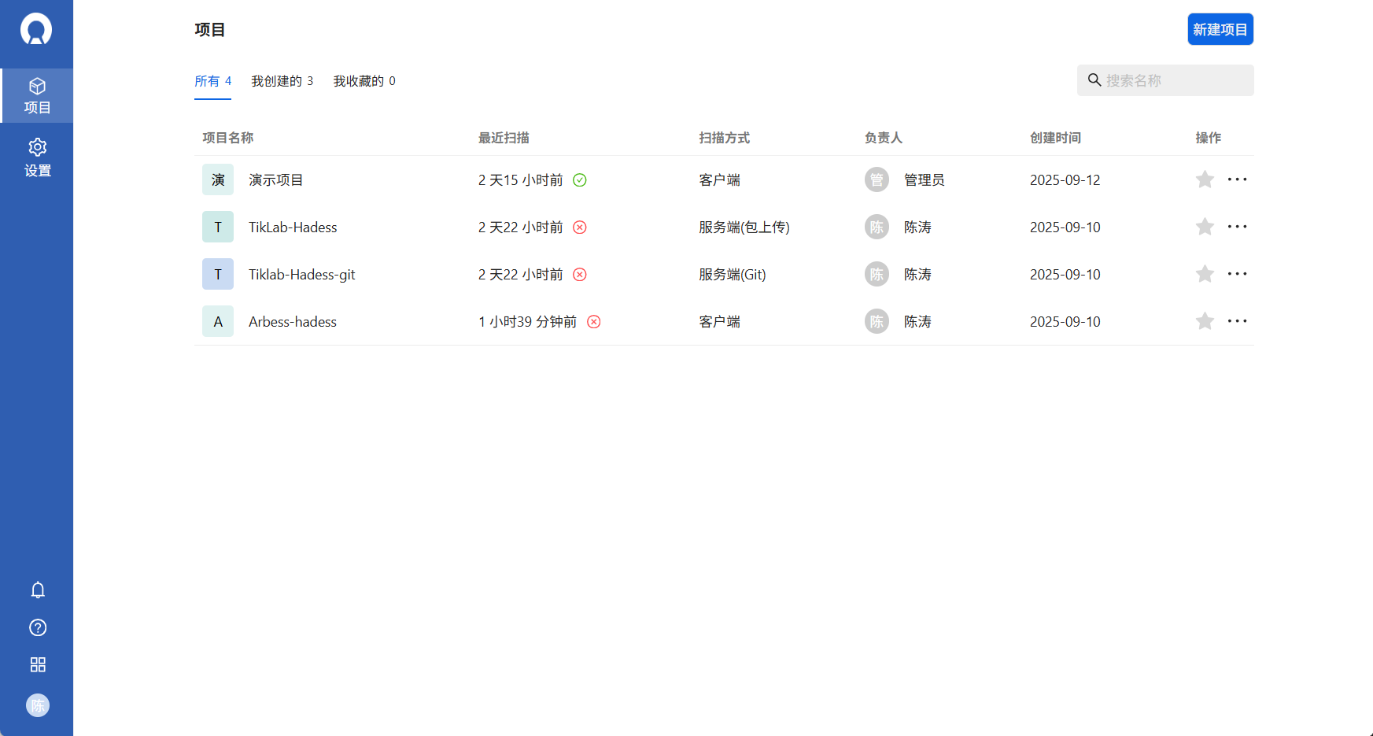Click the red failure icon next to Arbess-hadess scan

[x=594, y=321]
